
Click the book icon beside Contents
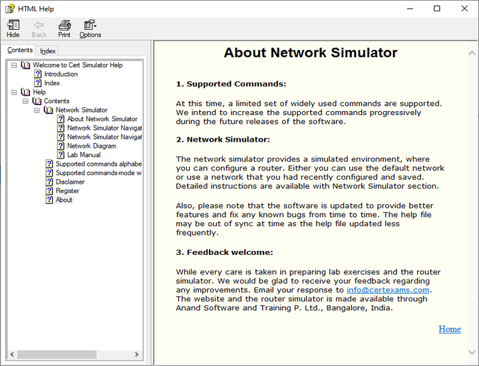coord(37,101)
